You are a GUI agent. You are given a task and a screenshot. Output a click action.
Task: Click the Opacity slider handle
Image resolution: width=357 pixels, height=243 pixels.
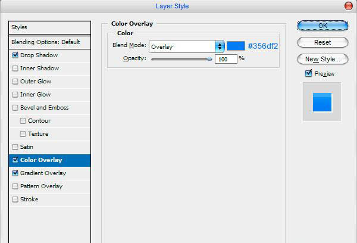point(209,59)
